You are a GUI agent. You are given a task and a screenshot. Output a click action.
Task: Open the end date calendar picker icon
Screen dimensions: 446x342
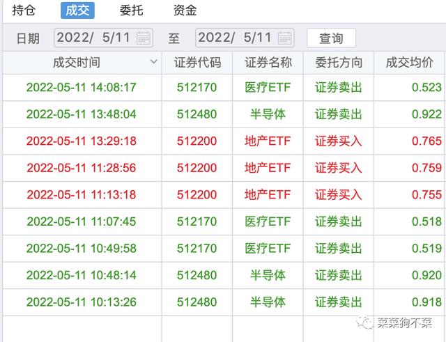(x=284, y=38)
